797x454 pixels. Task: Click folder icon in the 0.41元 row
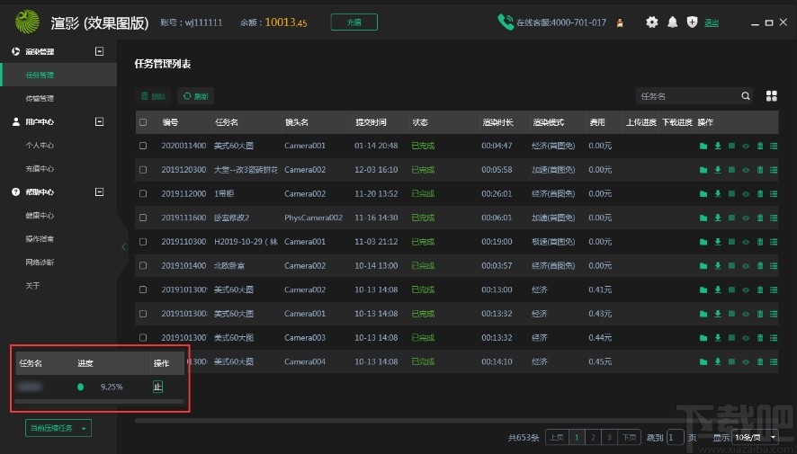703,290
